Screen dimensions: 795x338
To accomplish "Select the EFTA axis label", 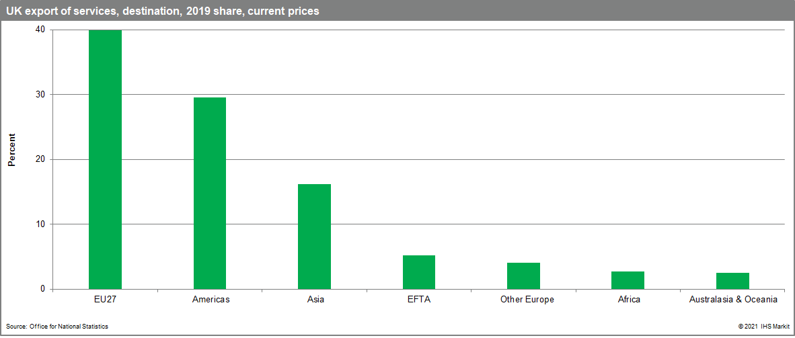I will (419, 299).
